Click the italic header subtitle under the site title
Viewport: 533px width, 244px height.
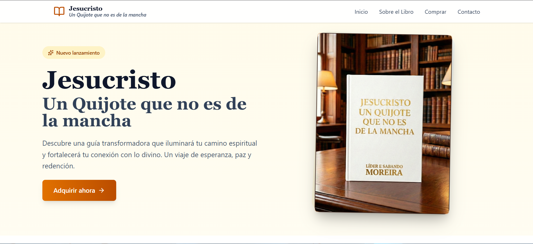click(x=107, y=15)
